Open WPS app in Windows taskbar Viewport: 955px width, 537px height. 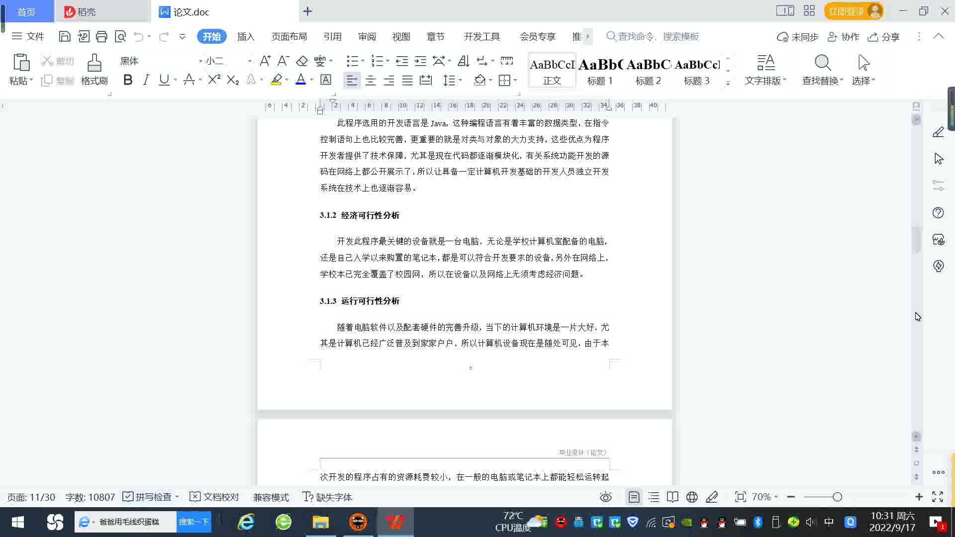click(395, 522)
